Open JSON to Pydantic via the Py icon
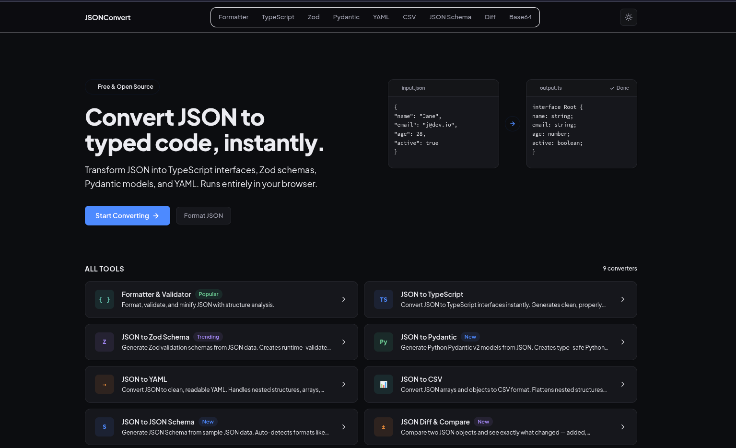This screenshot has width=736, height=448. point(384,342)
